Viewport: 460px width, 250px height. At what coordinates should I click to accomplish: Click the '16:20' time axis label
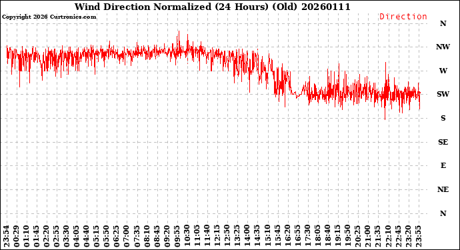tap(287, 236)
